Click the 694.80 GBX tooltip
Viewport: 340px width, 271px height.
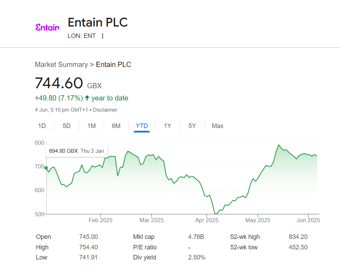(x=76, y=151)
